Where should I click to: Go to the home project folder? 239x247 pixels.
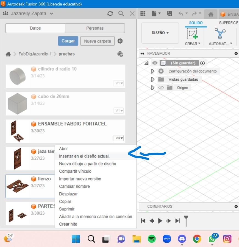8,54
